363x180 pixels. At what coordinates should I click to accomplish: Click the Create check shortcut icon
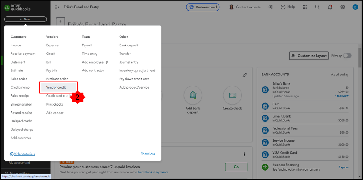232,95
